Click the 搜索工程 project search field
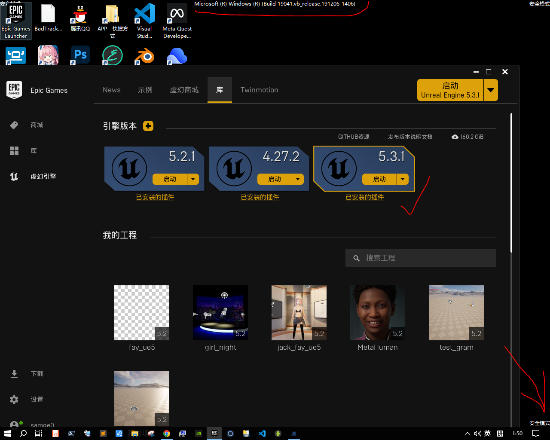 pyautogui.click(x=421, y=258)
